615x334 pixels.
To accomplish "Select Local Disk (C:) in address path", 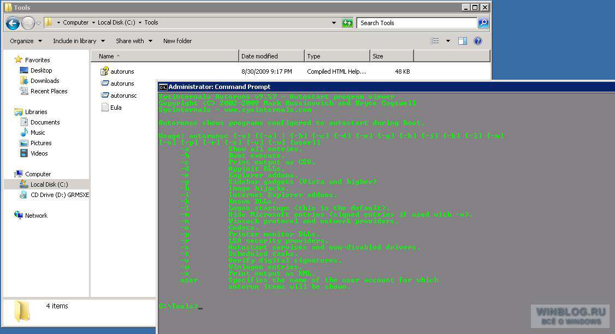I will 116,22.
